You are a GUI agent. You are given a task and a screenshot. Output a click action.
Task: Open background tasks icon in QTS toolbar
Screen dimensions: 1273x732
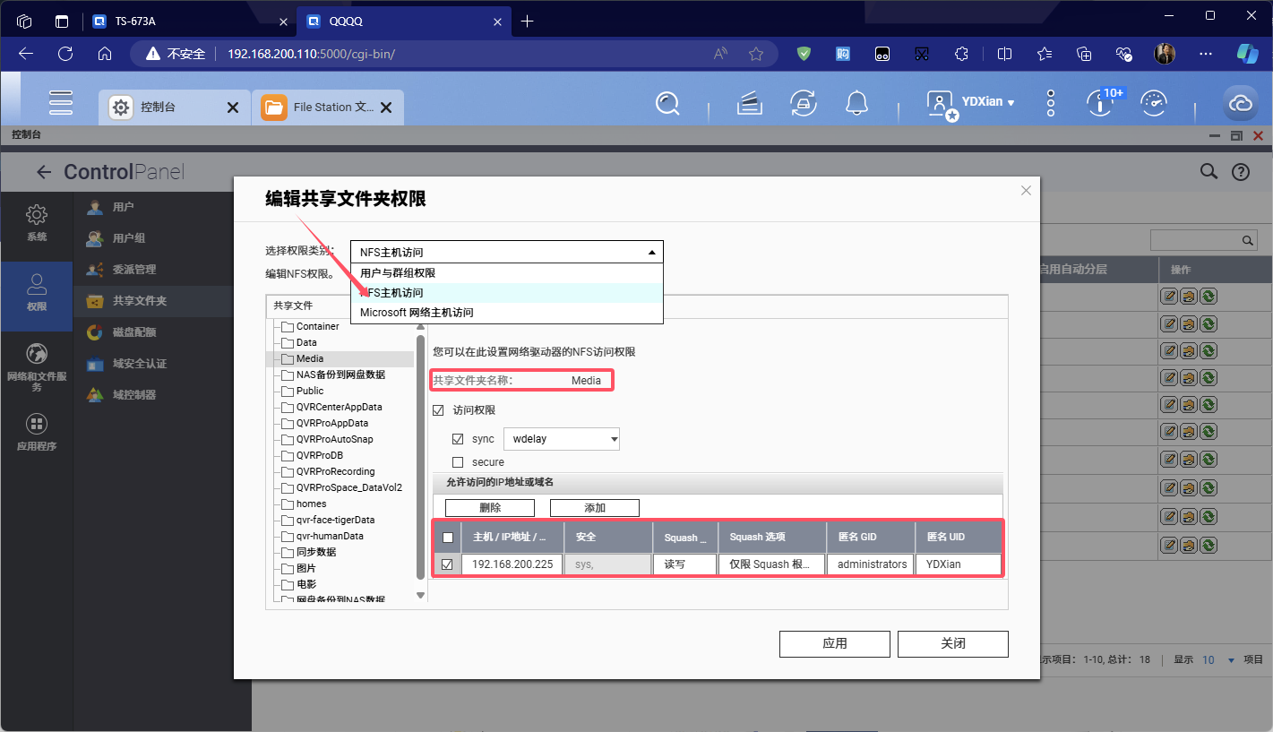pyautogui.click(x=749, y=104)
